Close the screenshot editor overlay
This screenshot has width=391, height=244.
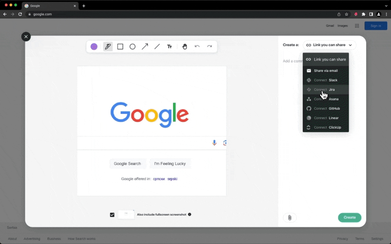26,37
